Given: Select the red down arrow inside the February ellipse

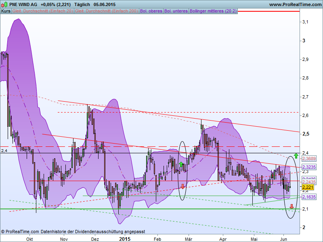Looking at the screenshot, I should click(183, 187).
